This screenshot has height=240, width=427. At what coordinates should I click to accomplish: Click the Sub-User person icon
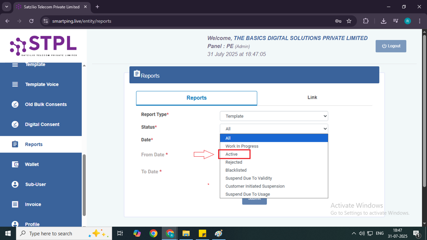pos(15,184)
